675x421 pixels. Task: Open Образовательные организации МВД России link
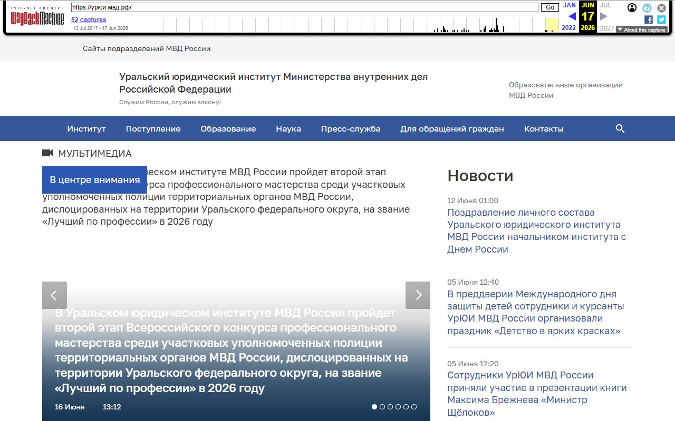coord(566,90)
